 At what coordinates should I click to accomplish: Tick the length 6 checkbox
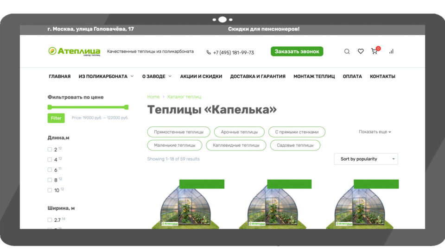[x=50, y=170]
